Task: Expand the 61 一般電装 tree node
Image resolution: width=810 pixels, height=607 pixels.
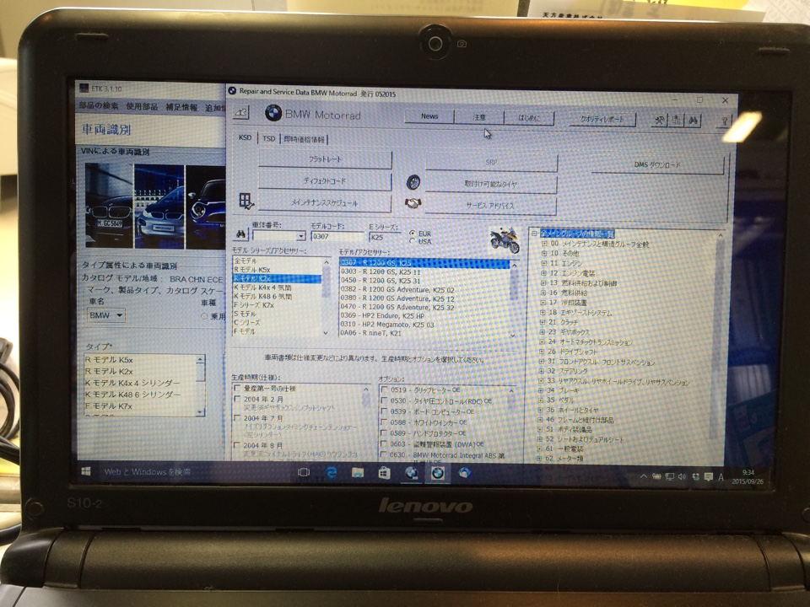Action: (540, 449)
